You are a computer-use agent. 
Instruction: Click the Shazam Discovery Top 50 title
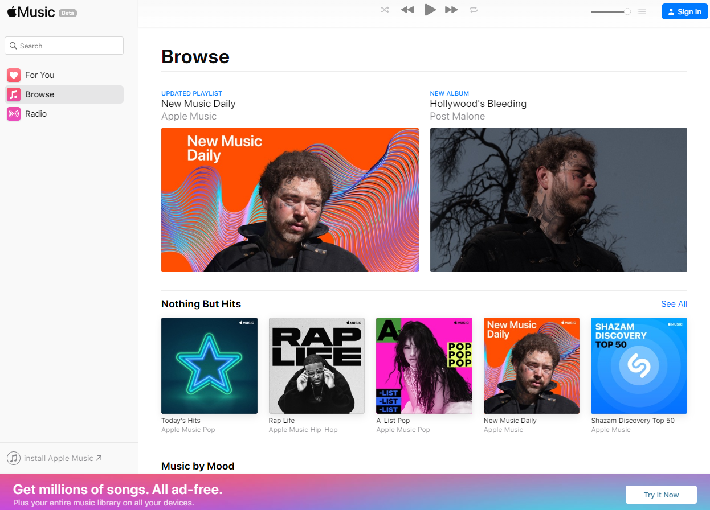coord(633,421)
